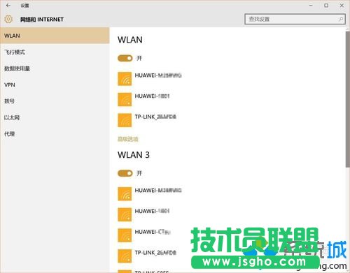This screenshot has height=273, width=350.
Task: Open 以太网 in the sidebar
Action: click(12, 117)
